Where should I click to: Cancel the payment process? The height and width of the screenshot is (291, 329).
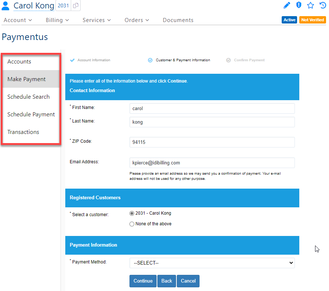coord(188,281)
